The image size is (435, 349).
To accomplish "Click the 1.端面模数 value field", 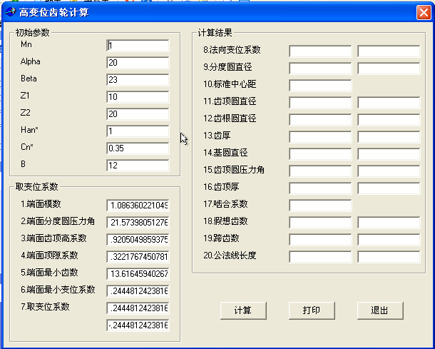I will [137, 206].
